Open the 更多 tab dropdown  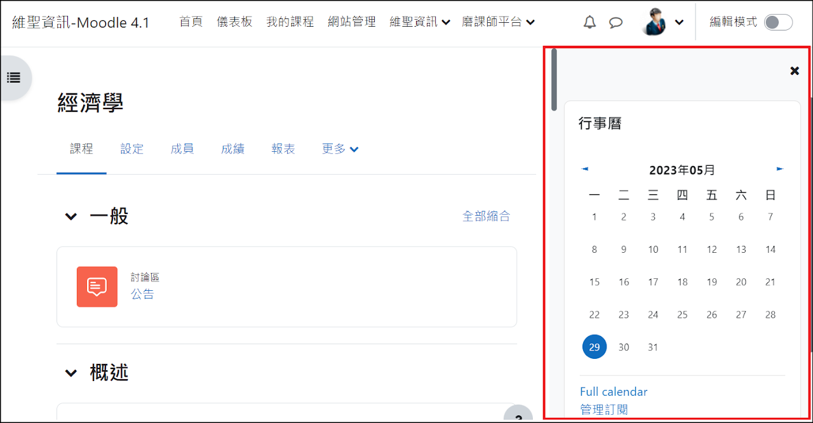pyautogui.click(x=340, y=149)
